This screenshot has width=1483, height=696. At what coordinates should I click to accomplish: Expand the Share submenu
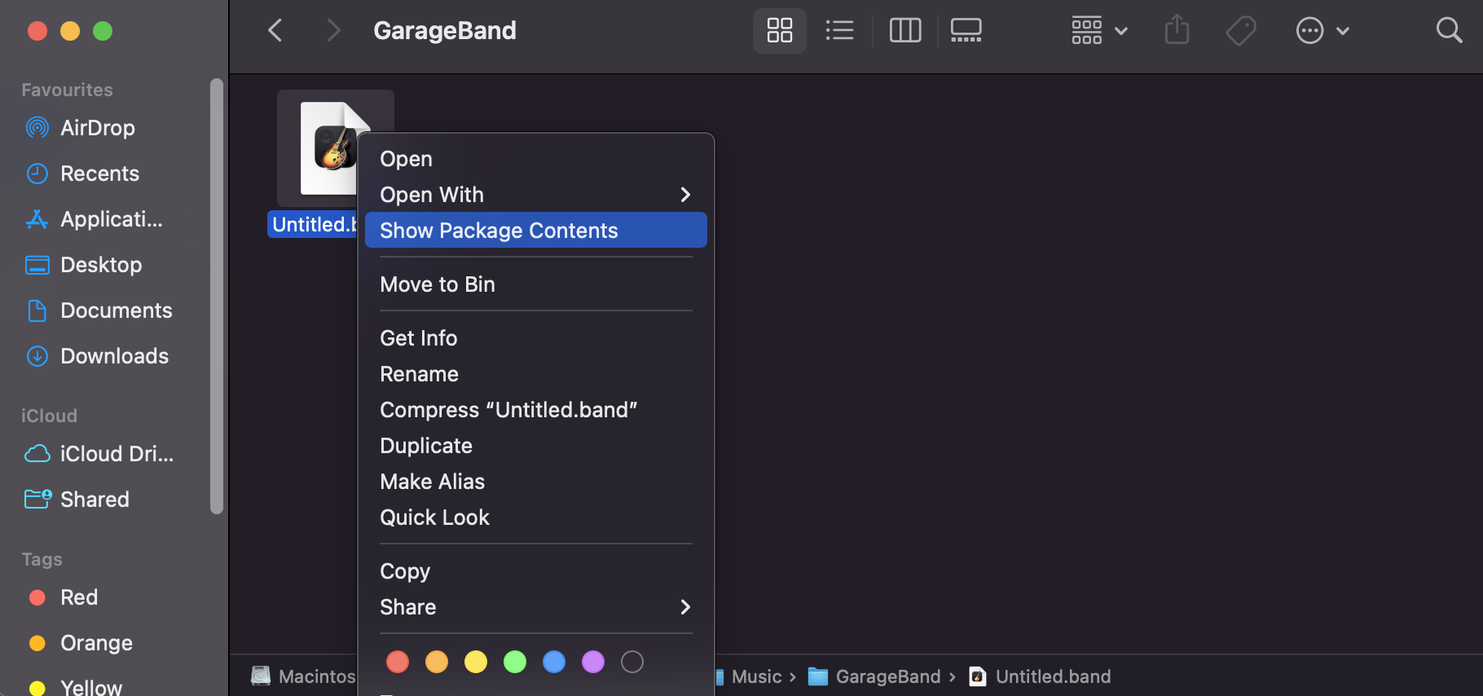pos(536,607)
